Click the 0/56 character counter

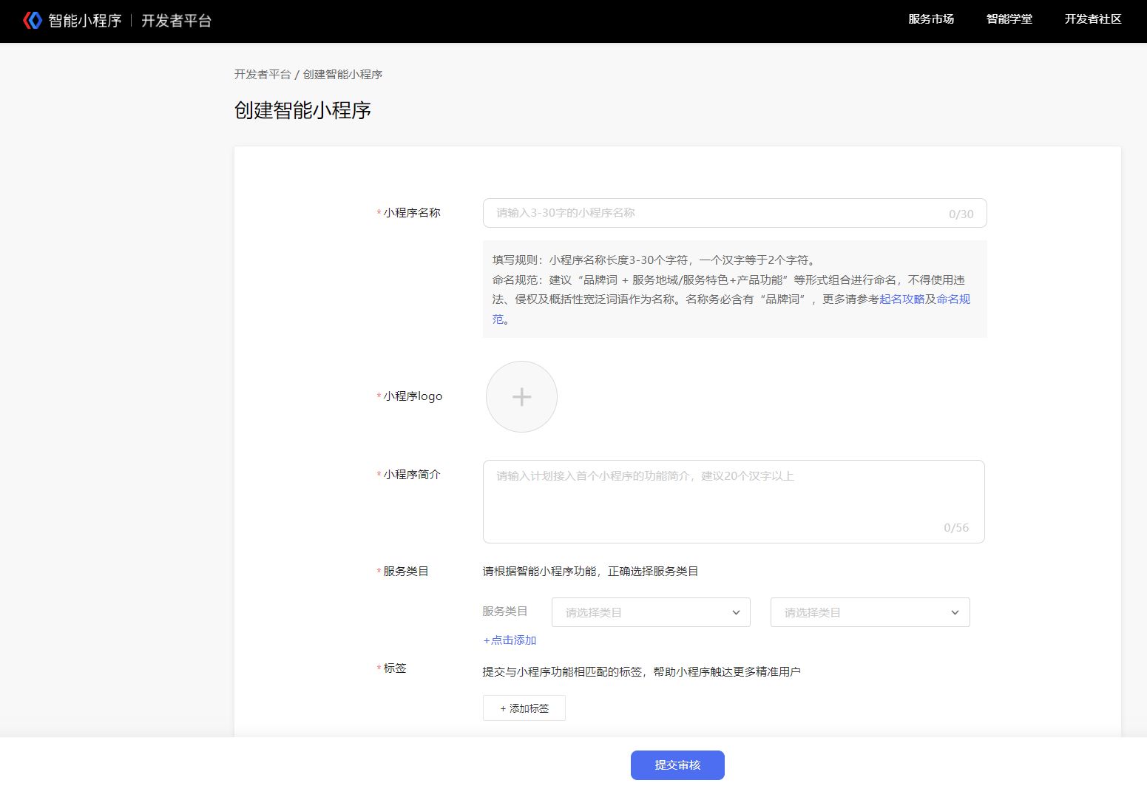point(956,528)
